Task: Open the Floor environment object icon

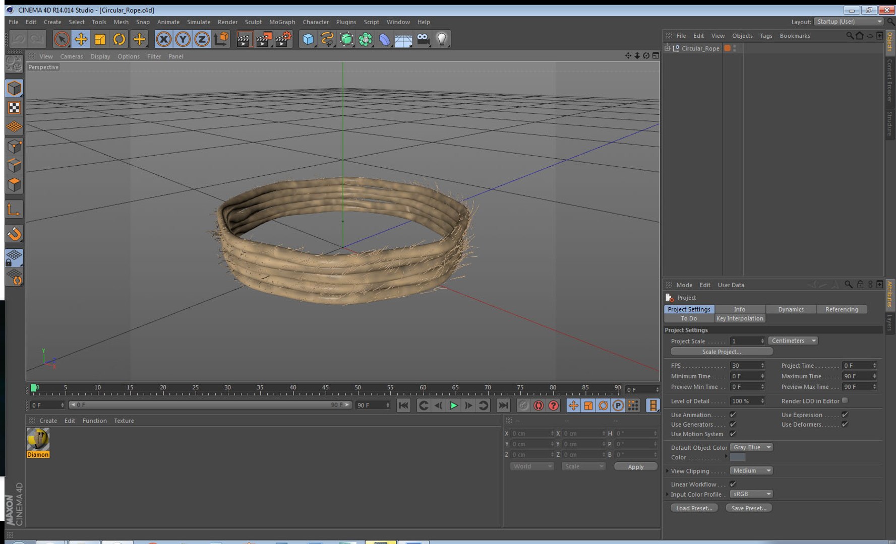Action: (403, 39)
